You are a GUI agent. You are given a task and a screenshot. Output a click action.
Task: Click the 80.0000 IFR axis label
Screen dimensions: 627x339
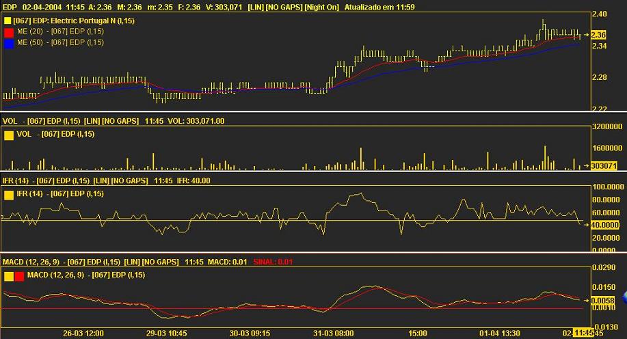click(608, 200)
